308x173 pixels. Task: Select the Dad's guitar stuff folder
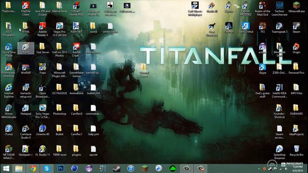tap(263, 91)
